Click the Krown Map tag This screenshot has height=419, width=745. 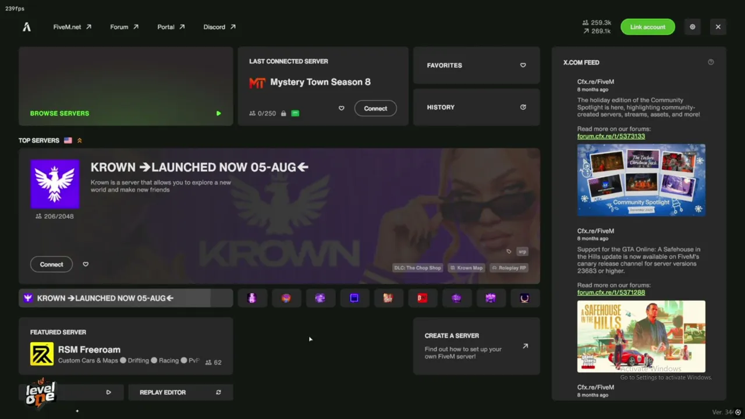pos(467,268)
